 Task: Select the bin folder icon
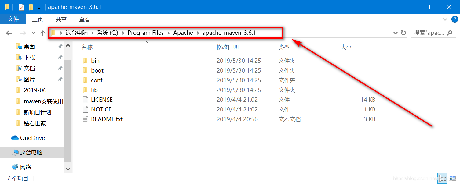pos(85,61)
